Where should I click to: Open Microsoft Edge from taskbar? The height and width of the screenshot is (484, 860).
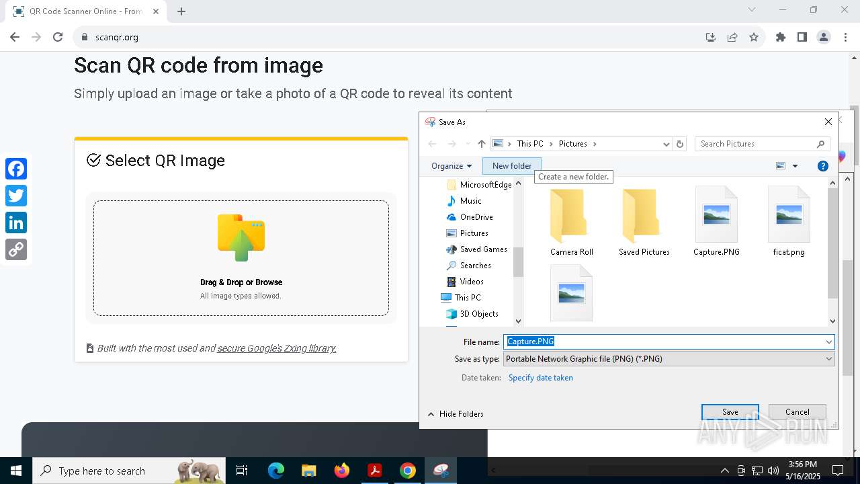276,471
